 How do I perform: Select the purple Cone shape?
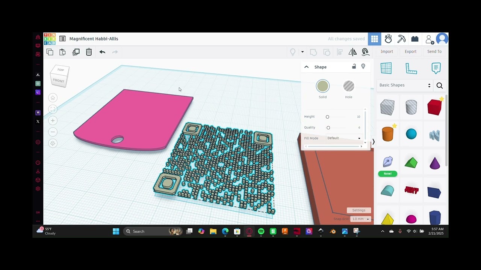(x=435, y=163)
